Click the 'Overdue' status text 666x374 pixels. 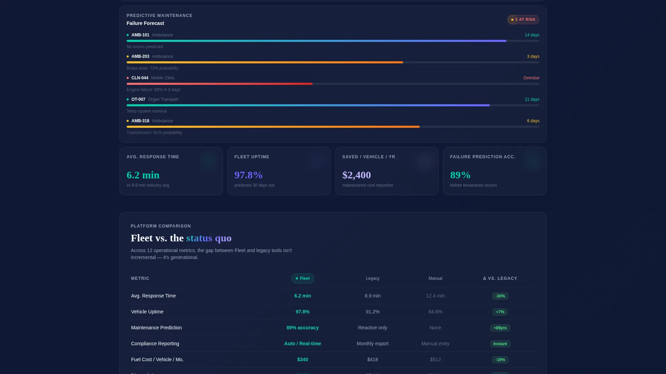click(531, 78)
